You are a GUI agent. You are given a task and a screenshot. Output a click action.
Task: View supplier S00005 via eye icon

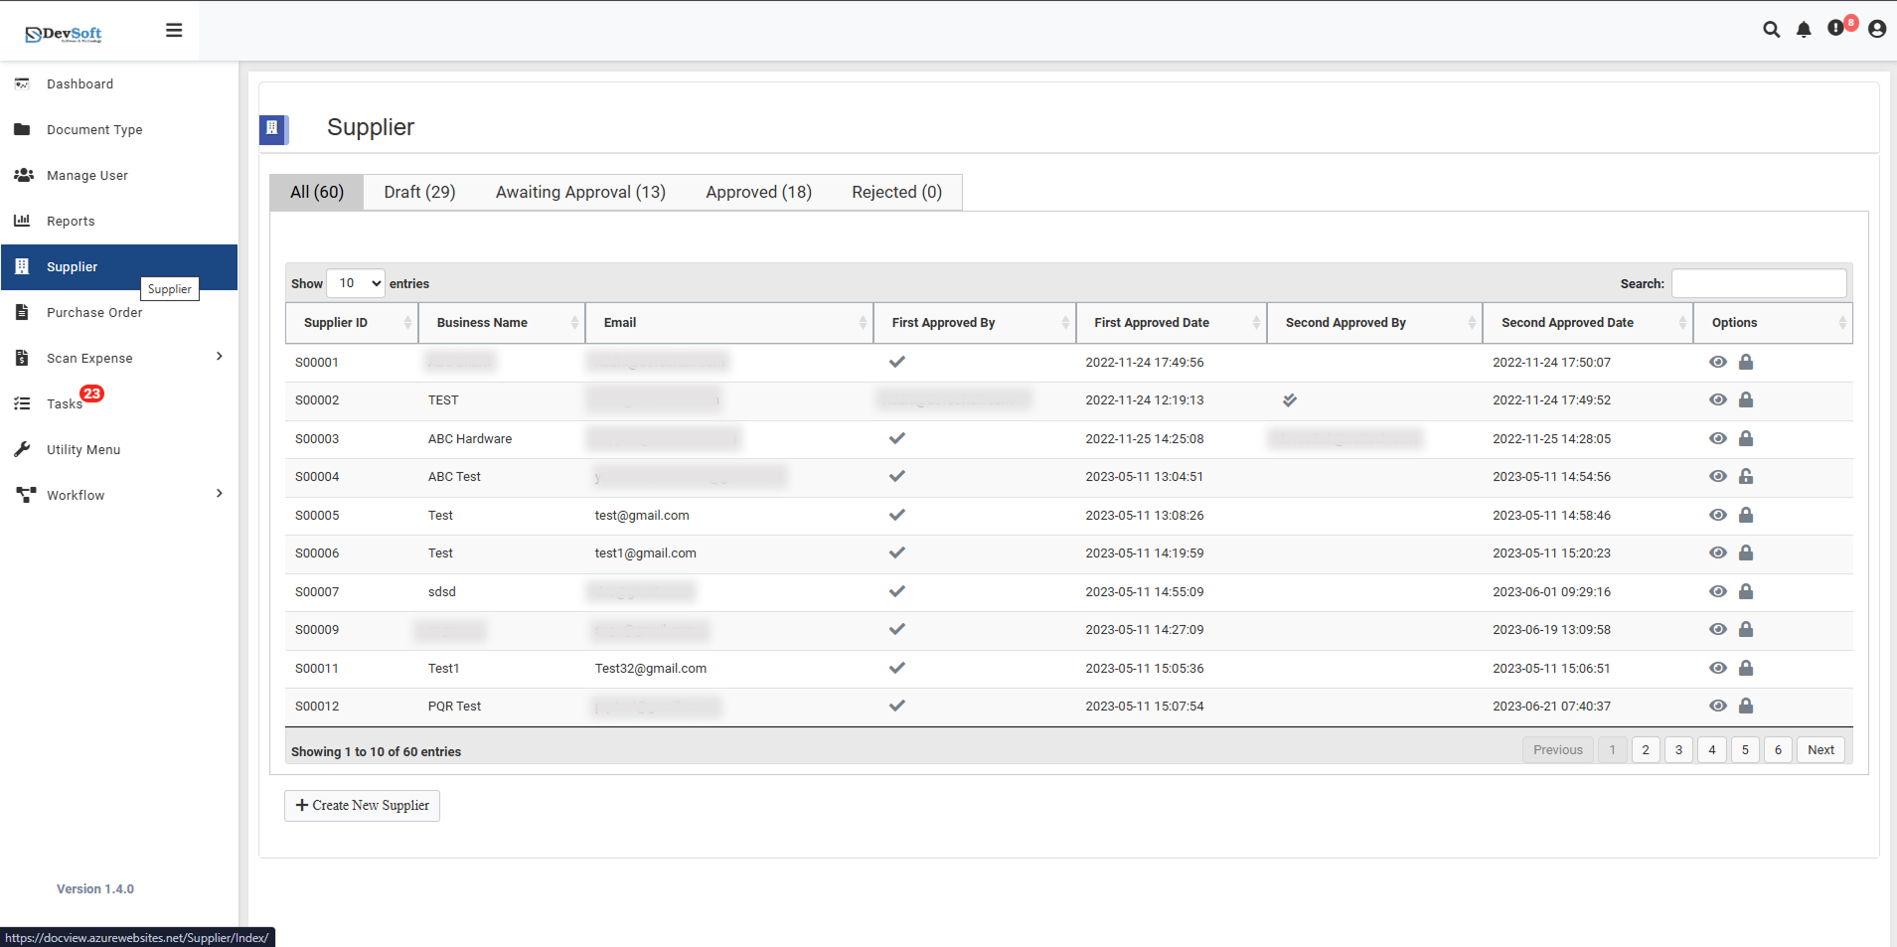point(1718,516)
